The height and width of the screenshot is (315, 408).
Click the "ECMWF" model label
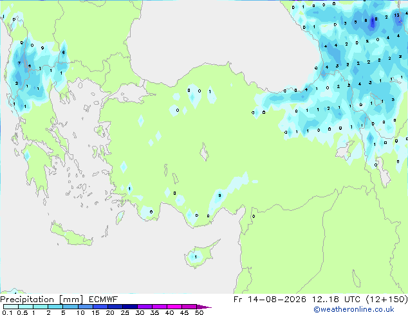pyautogui.click(x=104, y=300)
